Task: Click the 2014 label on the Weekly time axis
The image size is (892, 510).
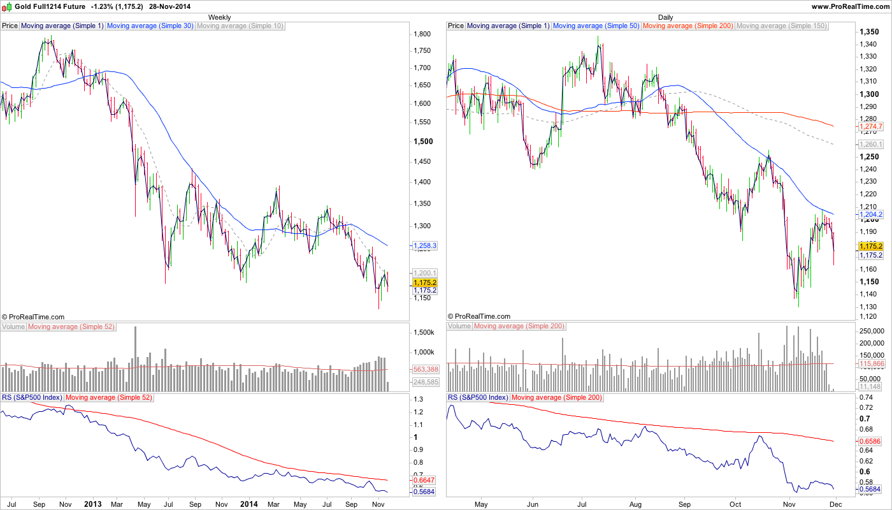Action: [x=248, y=504]
